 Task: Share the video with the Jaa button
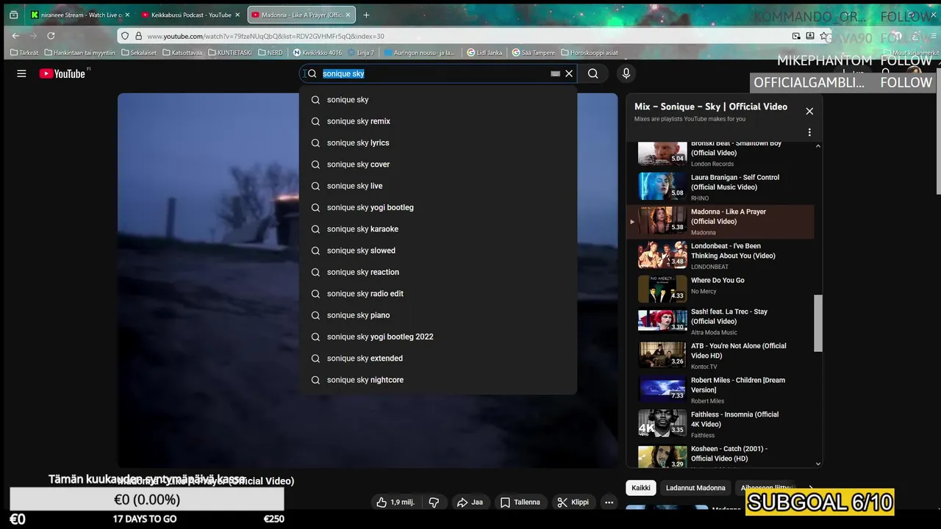470,503
